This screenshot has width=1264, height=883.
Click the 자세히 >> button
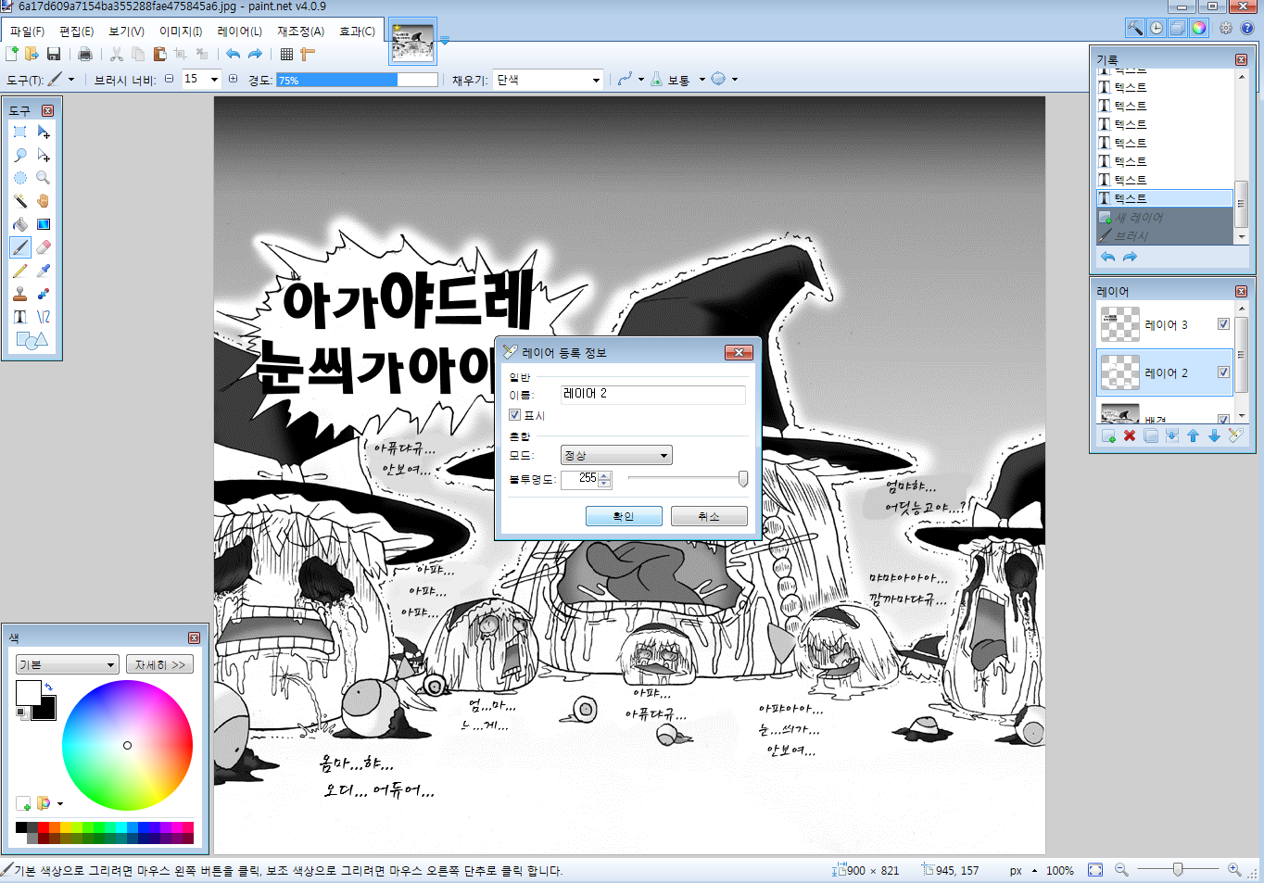(x=159, y=664)
